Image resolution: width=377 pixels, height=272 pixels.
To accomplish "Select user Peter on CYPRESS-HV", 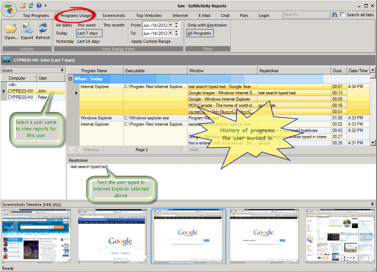I will (x=33, y=97).
